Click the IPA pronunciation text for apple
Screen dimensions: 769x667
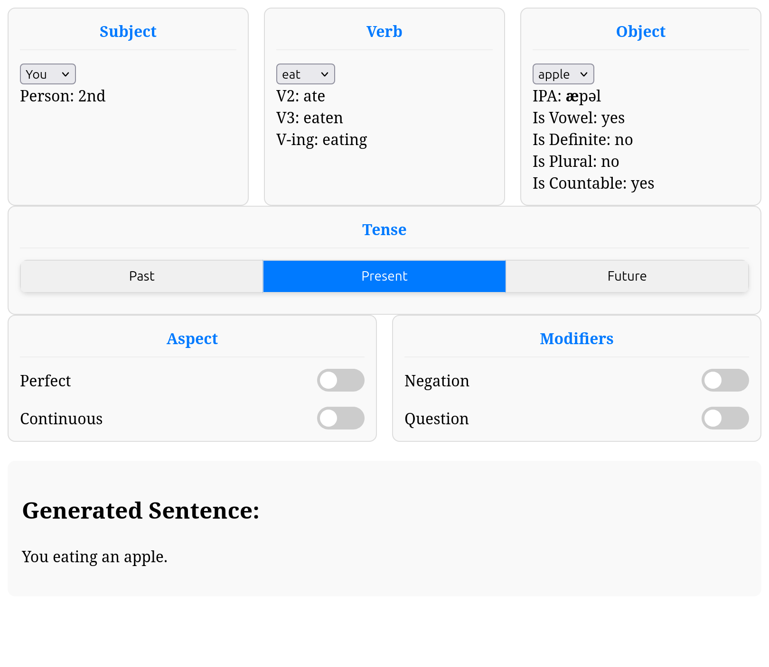click(x=567, y=96)
